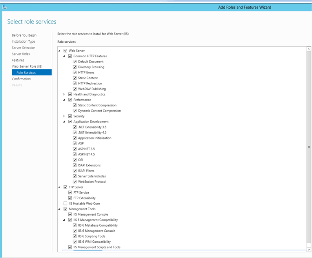Image resolution: width=312 pixels, height=258 pixels.
Task: Collapse Management Tools node
Action: click(x=59, y=209)
